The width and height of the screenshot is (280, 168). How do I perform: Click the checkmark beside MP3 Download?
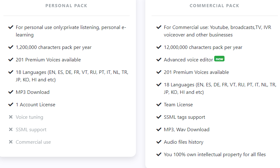(11, 92)
